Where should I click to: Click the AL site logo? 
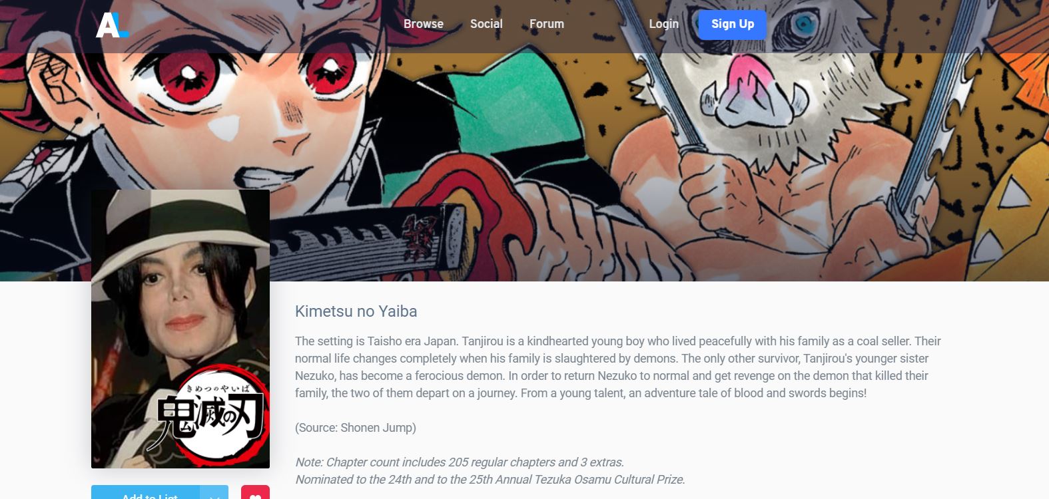click(x=112, y=25)
